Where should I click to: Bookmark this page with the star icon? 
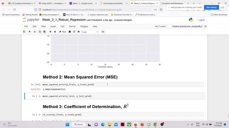tap(161, 10)
